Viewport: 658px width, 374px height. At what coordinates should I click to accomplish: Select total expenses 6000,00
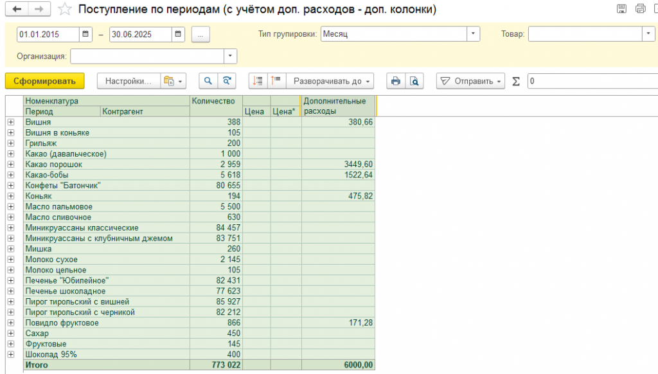click(x=338, y=365)
